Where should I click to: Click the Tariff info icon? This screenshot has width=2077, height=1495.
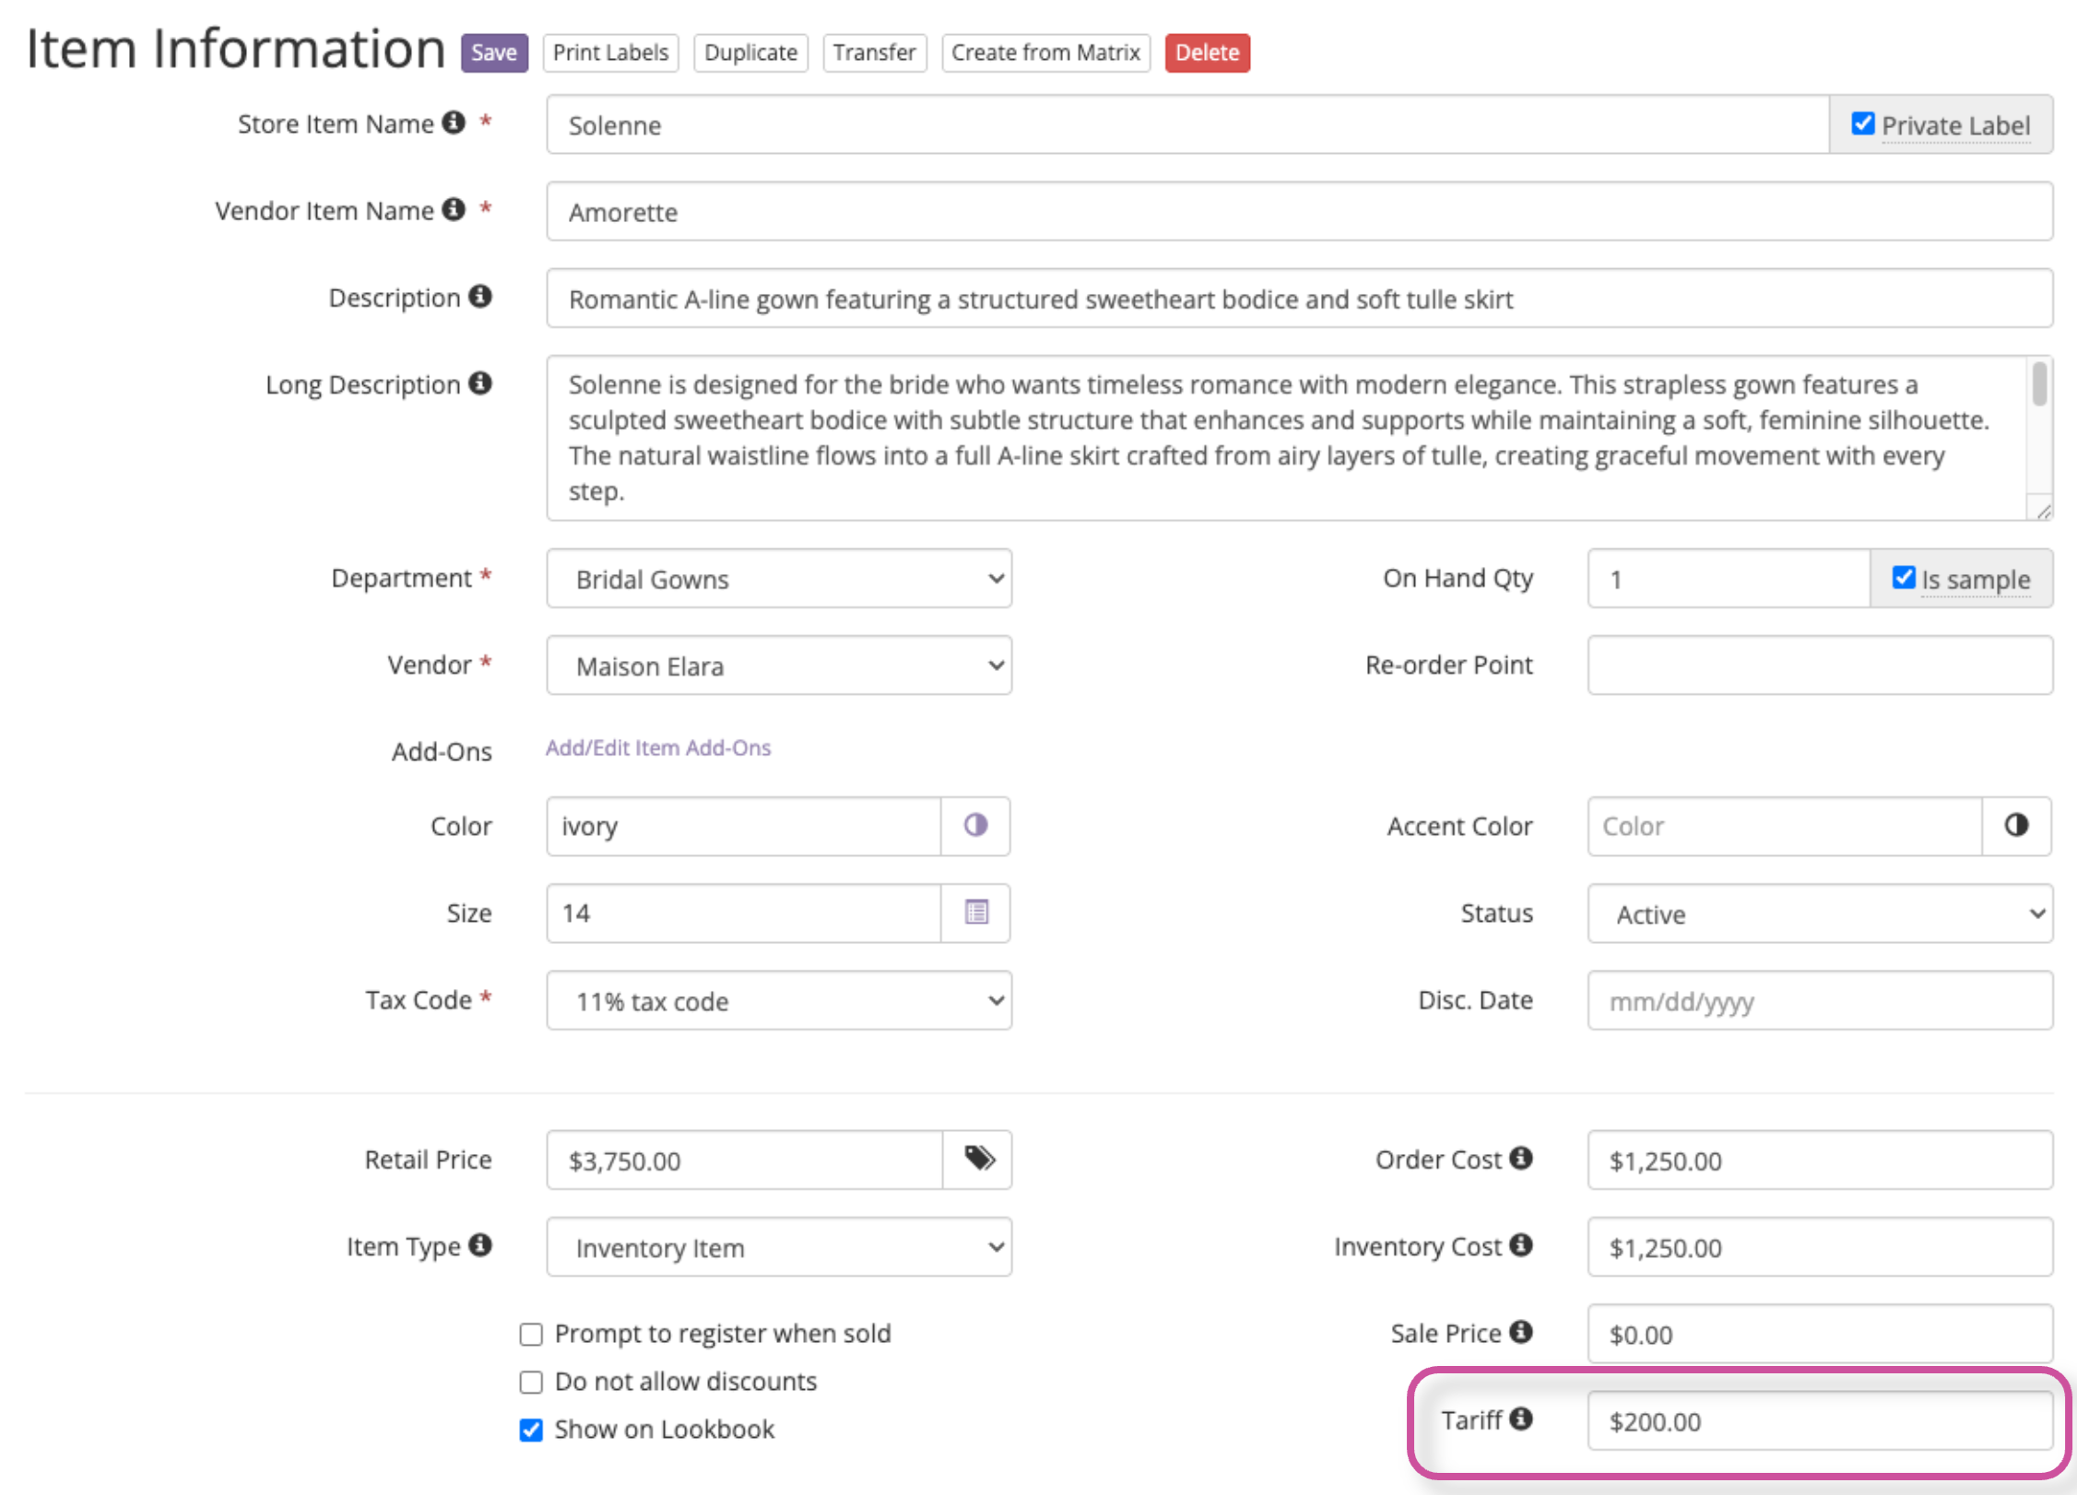(x=1521, y=1418)
